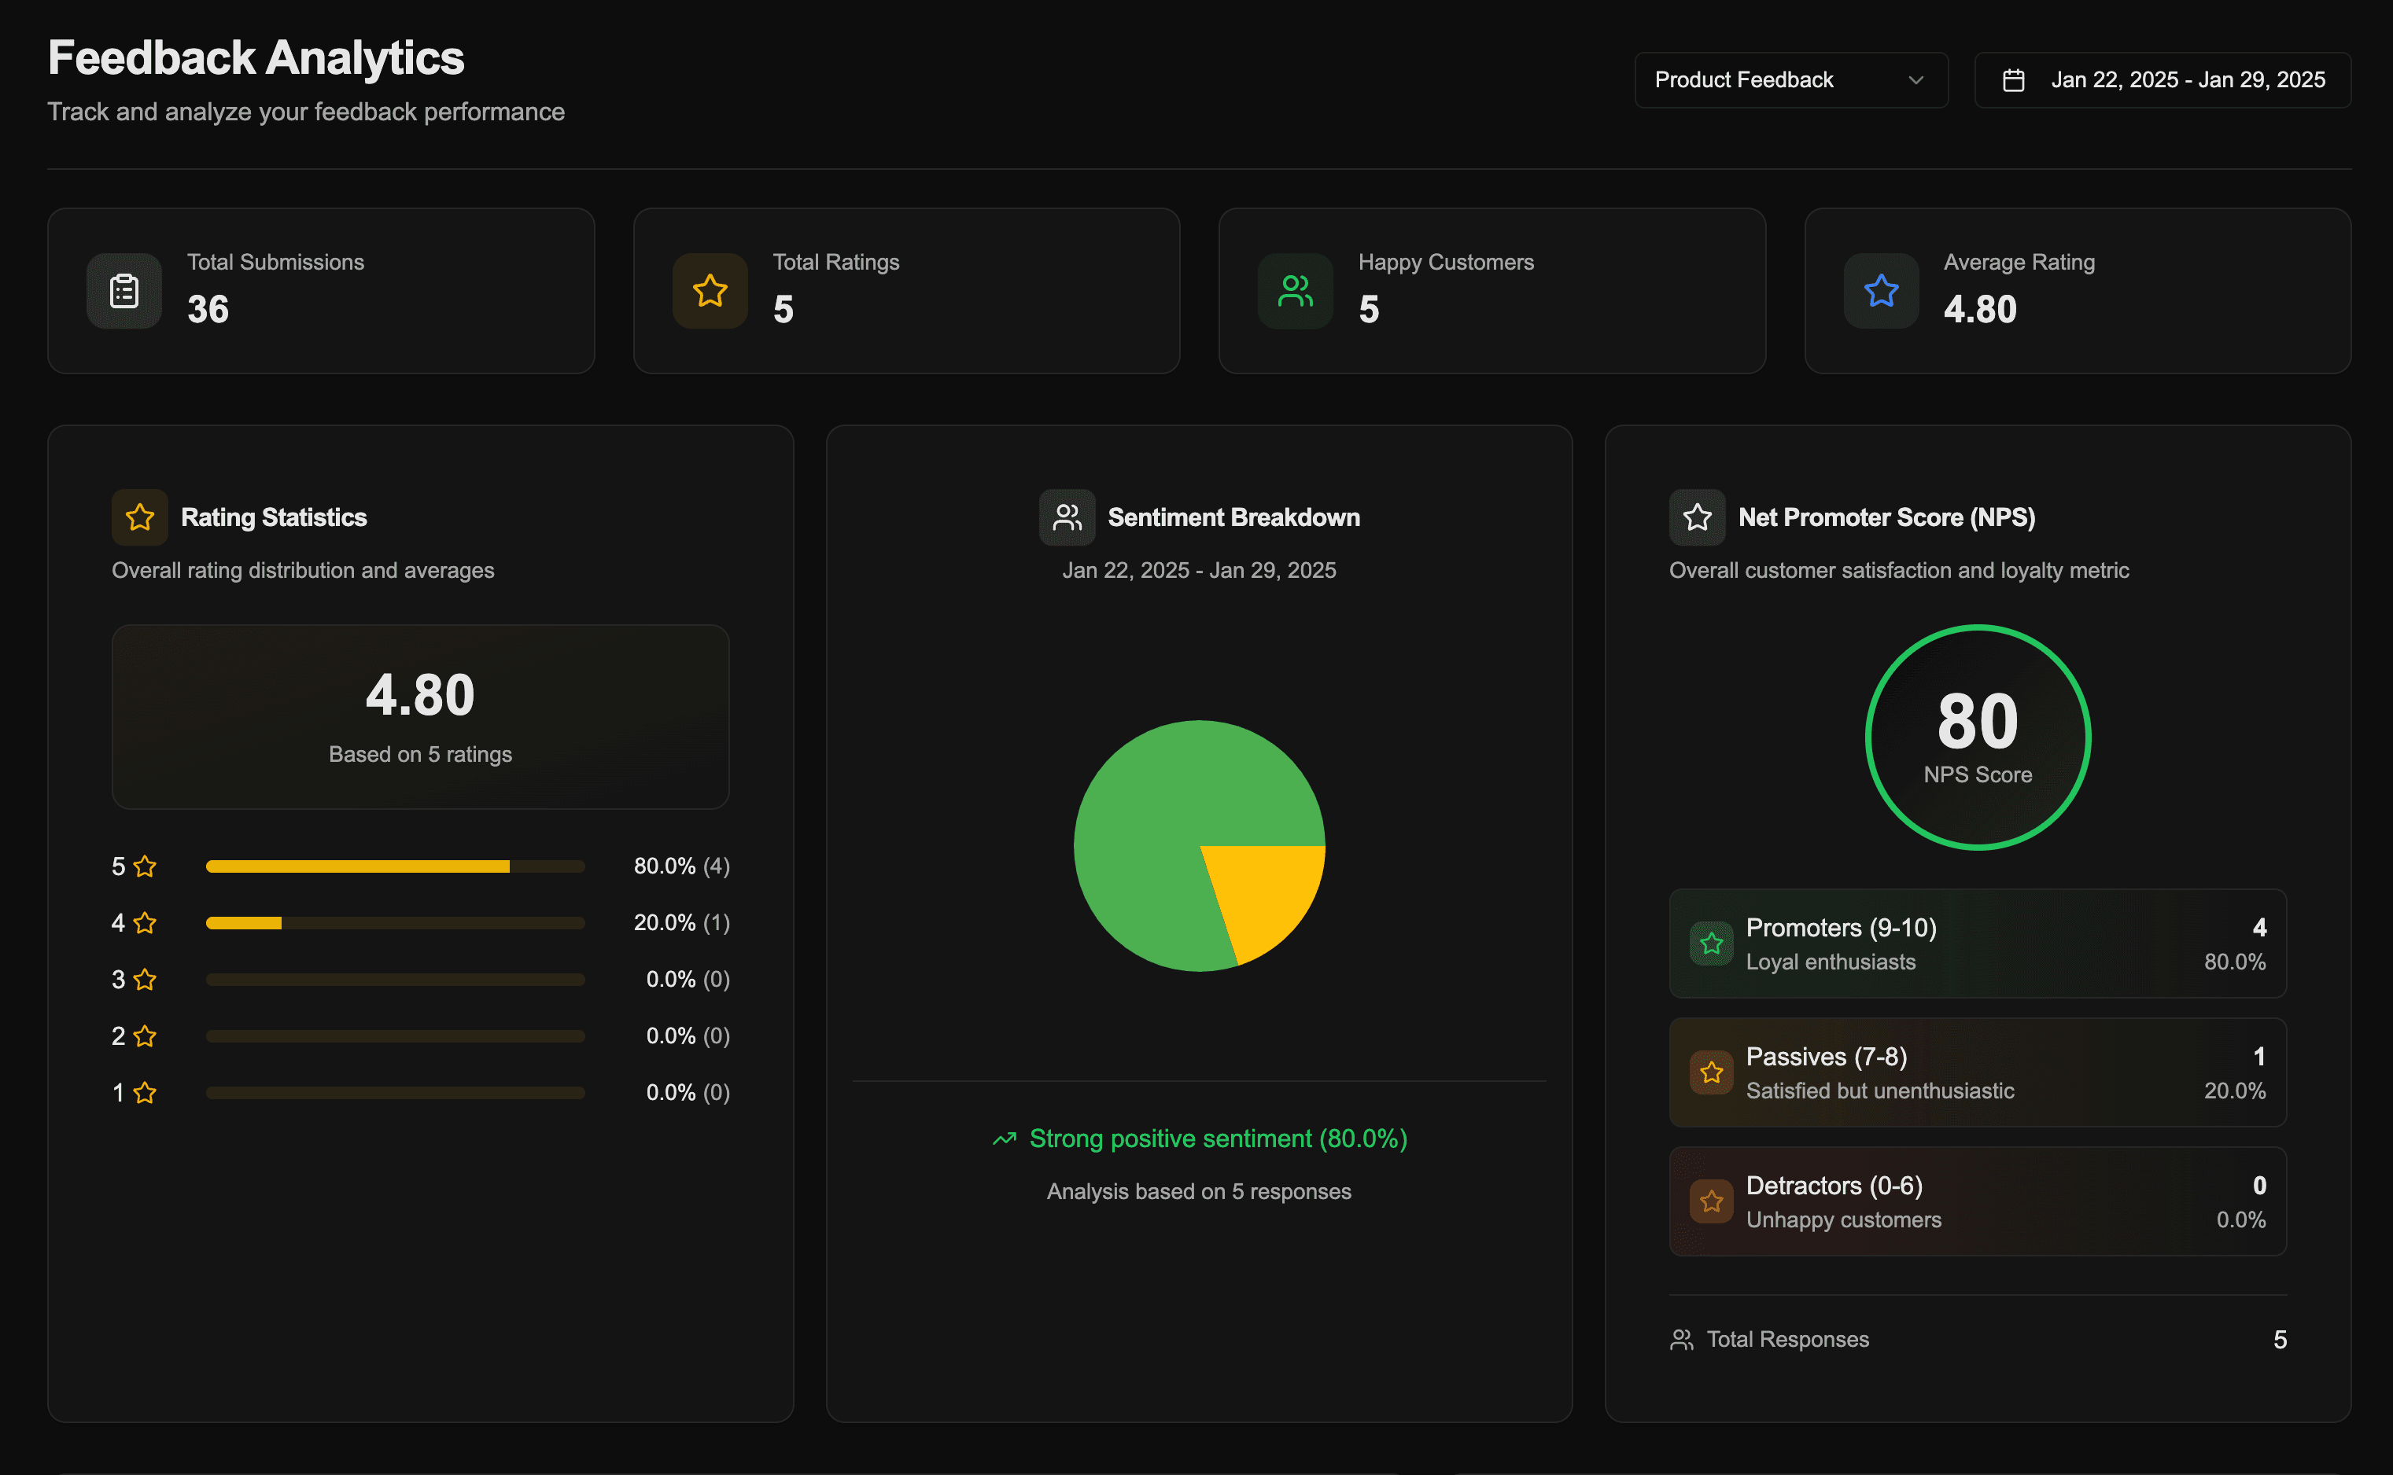Open the Jan 22 - Jan 29 date range picker
The height and width of the screenshot is (1475, 2393).
tap(2186, 80)
